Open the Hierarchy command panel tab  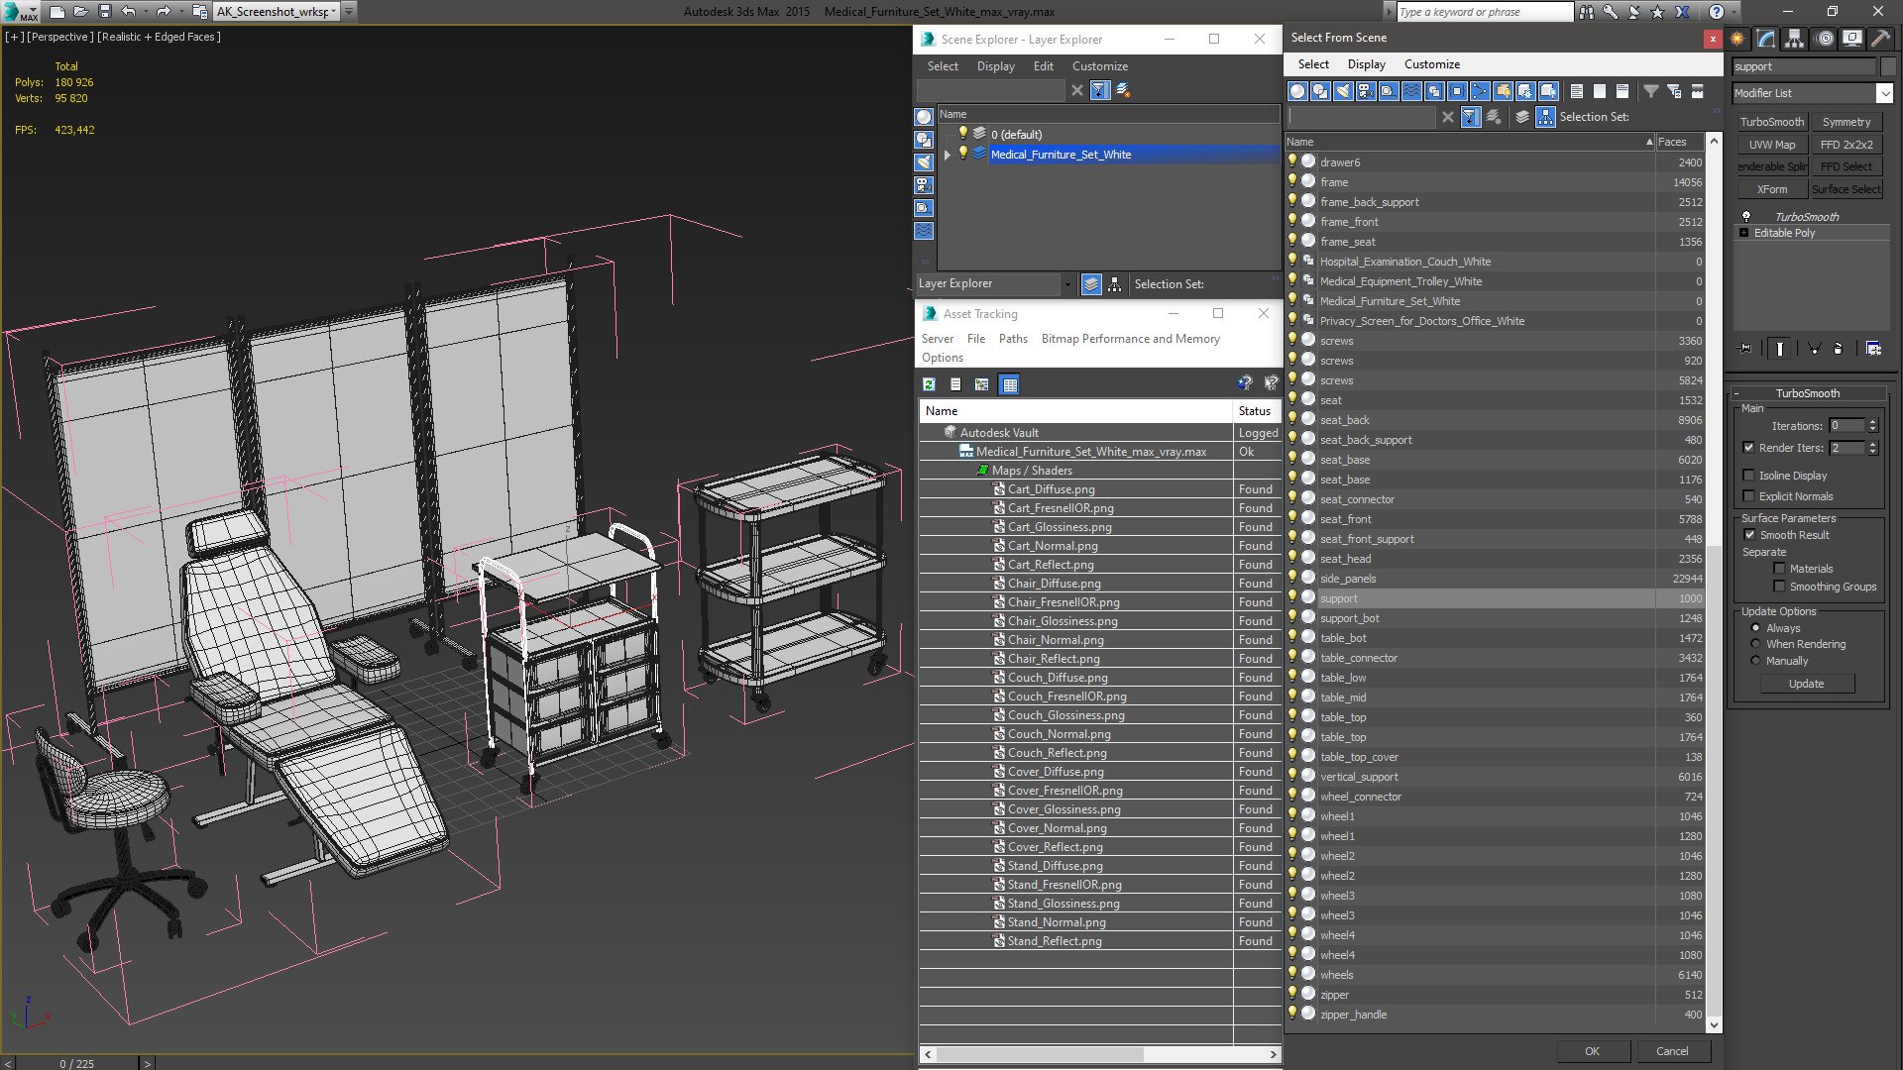pos(1795,39)
